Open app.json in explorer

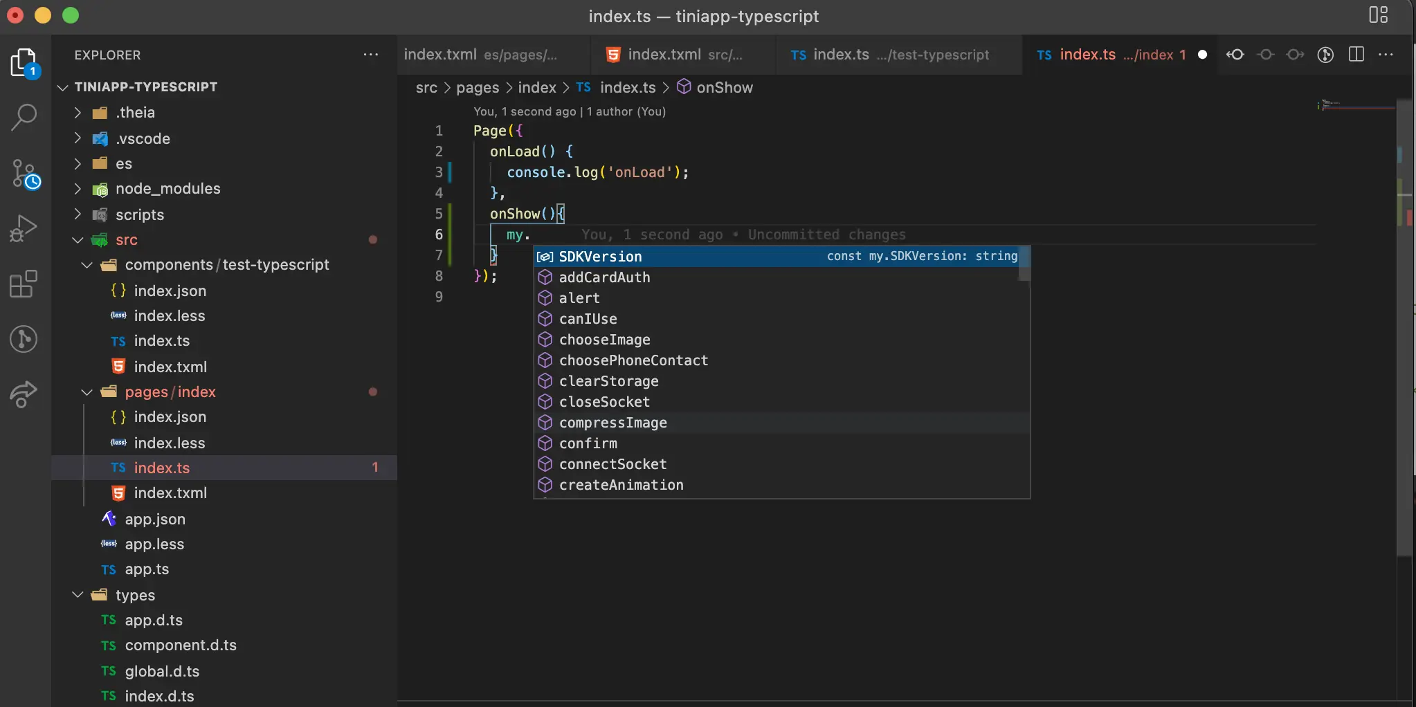click(x=224, y=519)
